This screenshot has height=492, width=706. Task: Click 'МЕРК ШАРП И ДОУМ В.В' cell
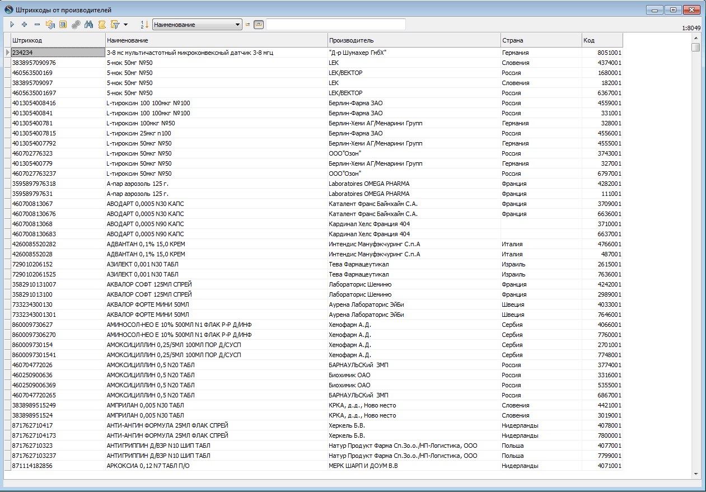tap(414, 466)
